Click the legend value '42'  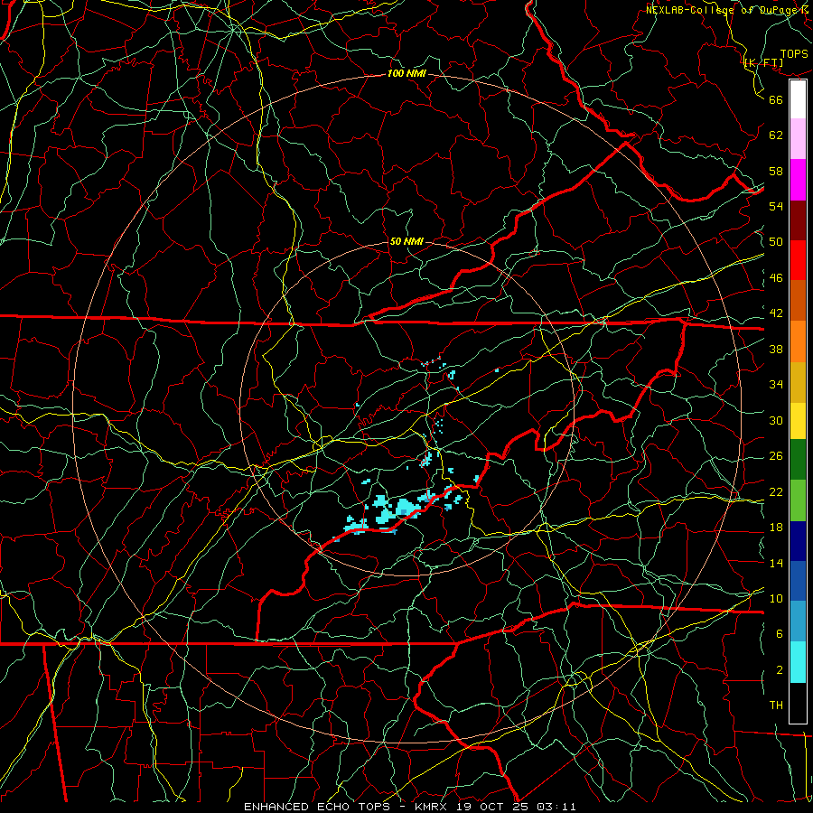(x=776, y=313)
